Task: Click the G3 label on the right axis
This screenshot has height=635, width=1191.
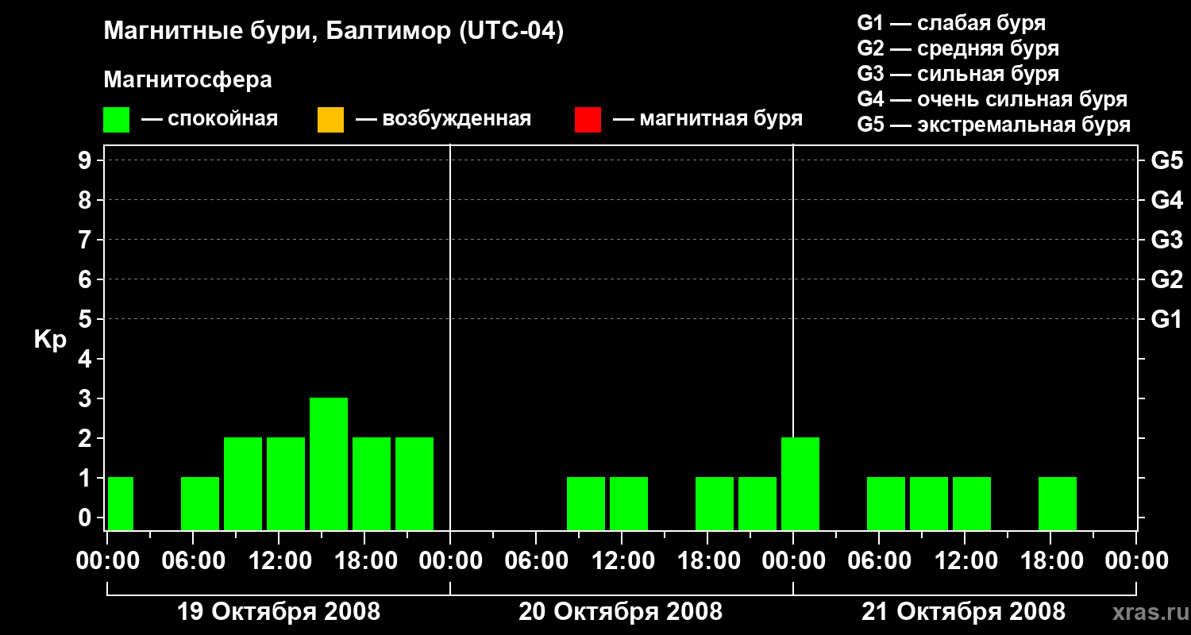Action: (1167, 240)
